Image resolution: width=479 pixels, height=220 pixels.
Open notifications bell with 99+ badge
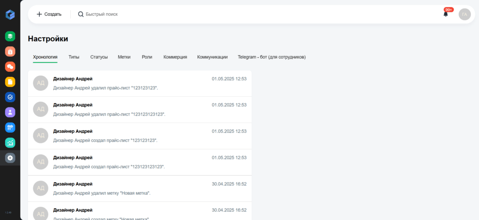coord(446,14)
